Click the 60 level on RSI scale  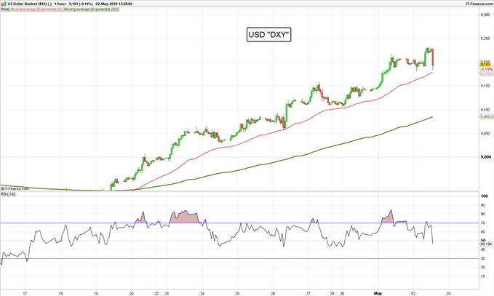click(x=482, y=232)
